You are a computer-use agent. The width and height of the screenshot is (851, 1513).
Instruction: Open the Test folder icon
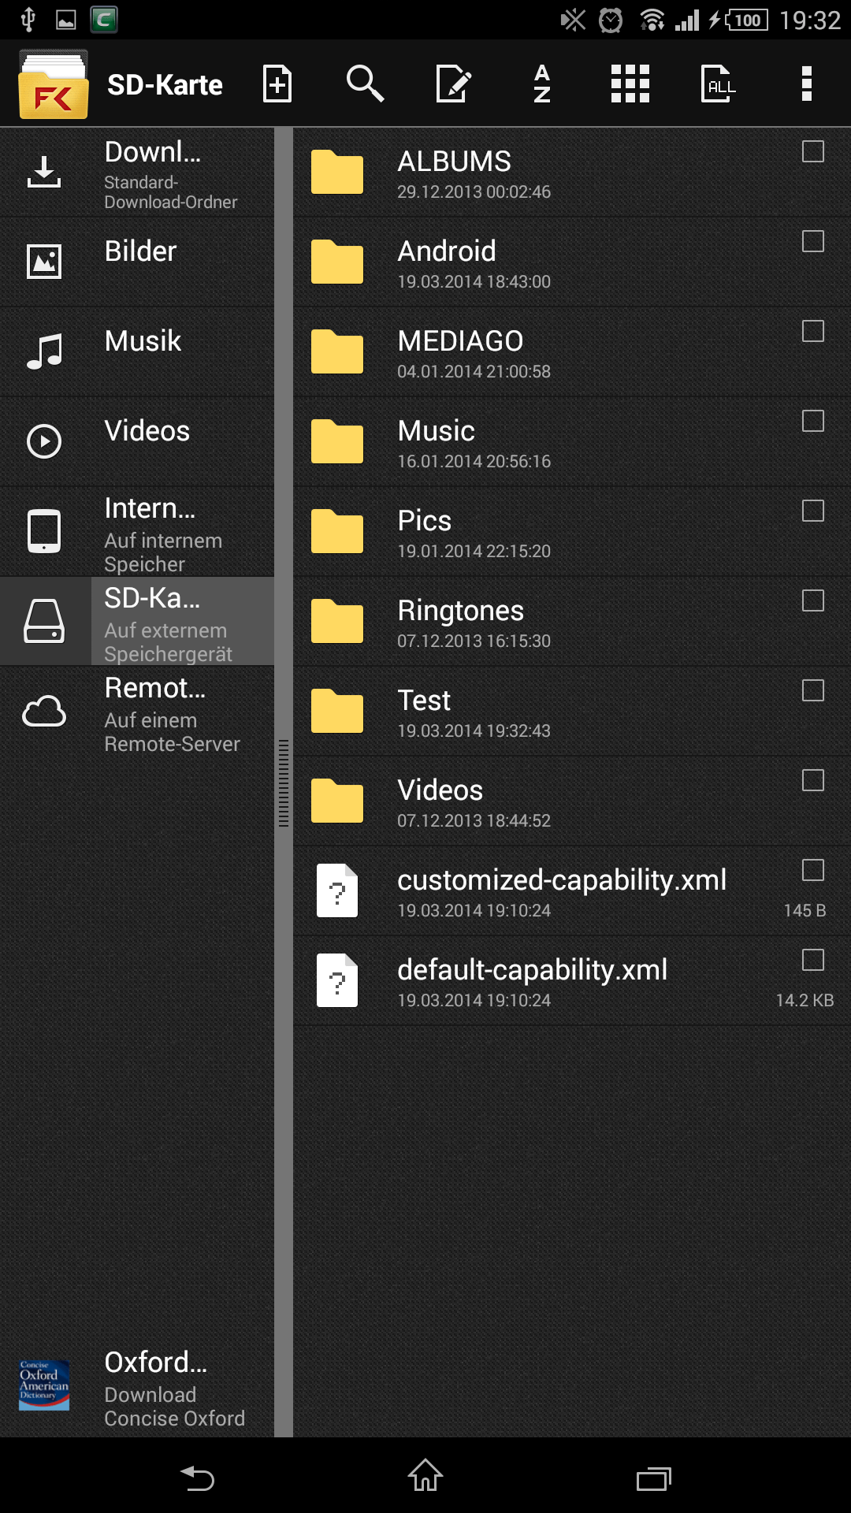tap(337, 711)
